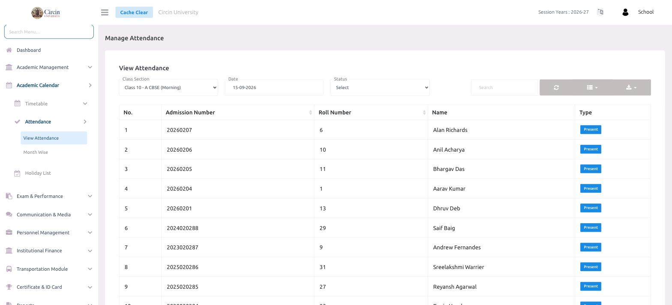
Task: Expand Personnel Management chevron
Action: (x=90, y=233)
